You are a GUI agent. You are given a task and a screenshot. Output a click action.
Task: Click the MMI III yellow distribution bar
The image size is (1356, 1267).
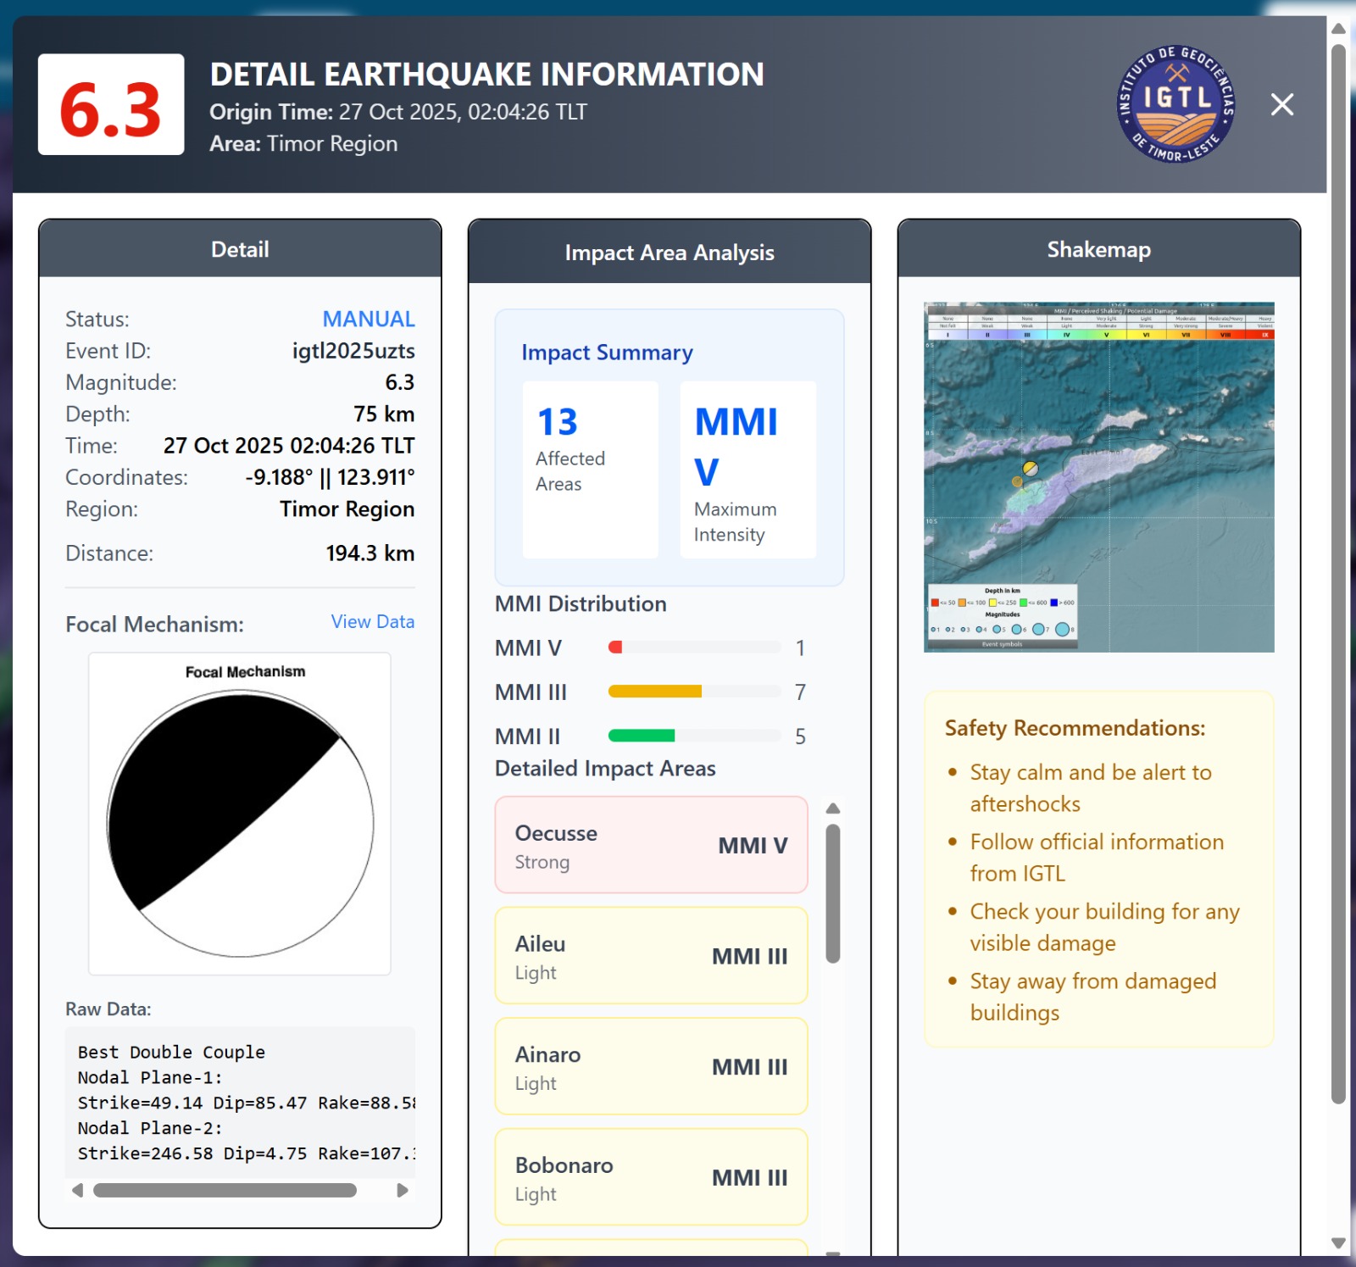[655, 692]
